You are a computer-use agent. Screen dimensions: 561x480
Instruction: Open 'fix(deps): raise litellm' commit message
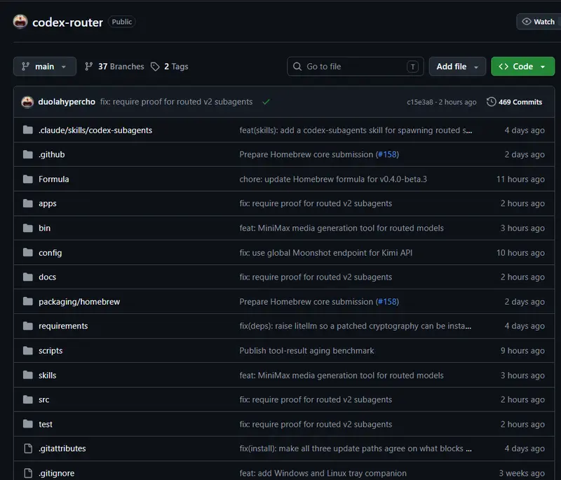click(x=356, y=326)
